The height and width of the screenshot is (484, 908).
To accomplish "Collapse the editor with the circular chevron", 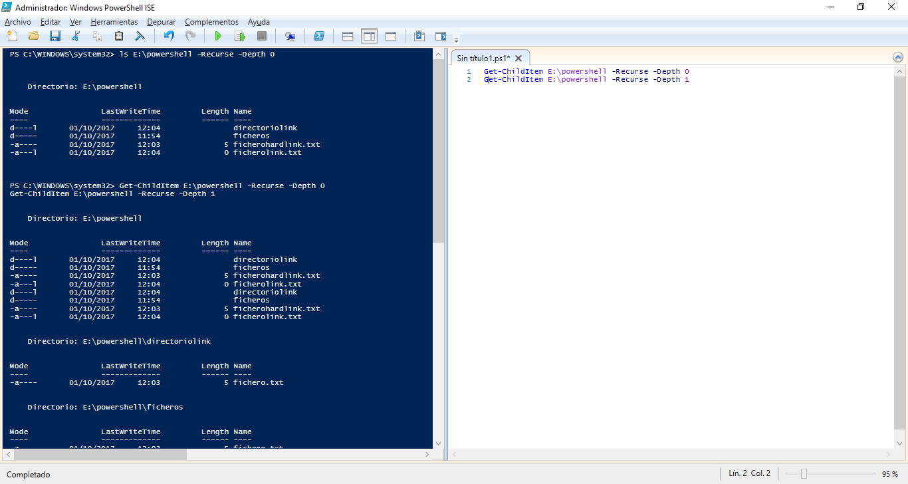I will (x=897, y=57).
